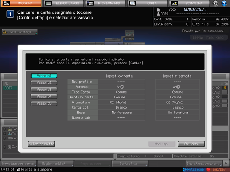Click the Temp.esterna status field
The height and width of the screenshot is (172, 230).
[x=144, y=156]
